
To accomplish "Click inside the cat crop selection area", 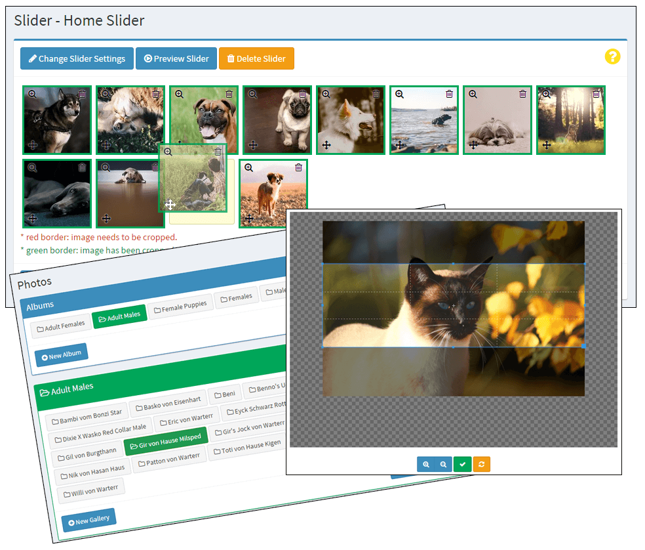I will 454,305.
